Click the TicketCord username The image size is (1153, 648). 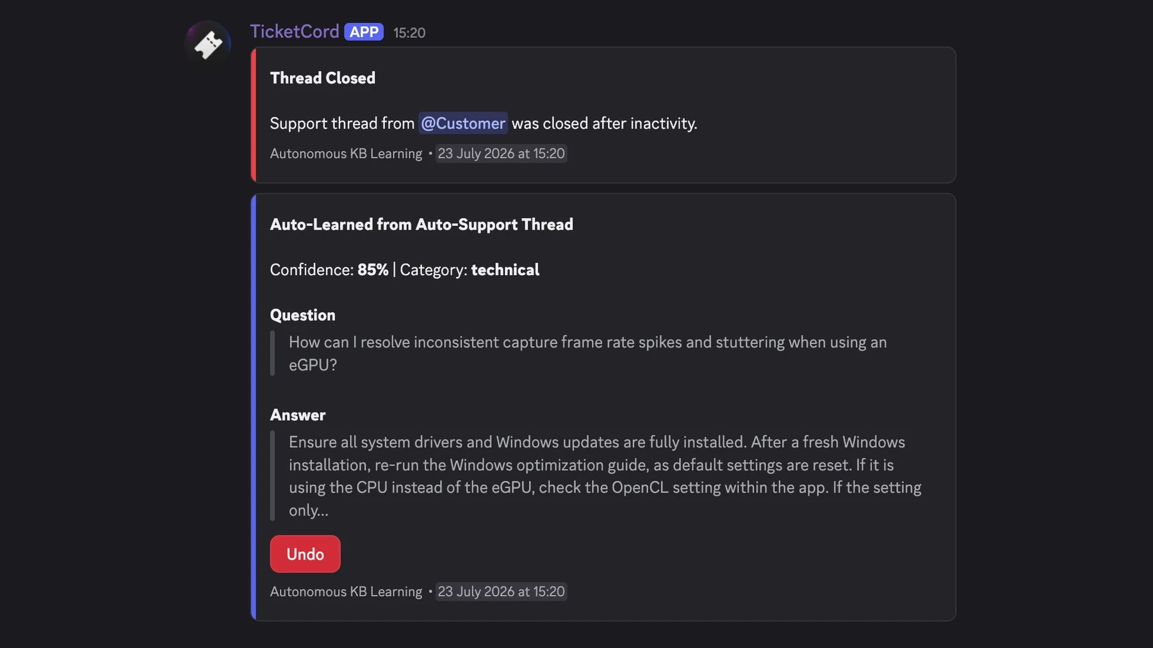tap(294, 31)
